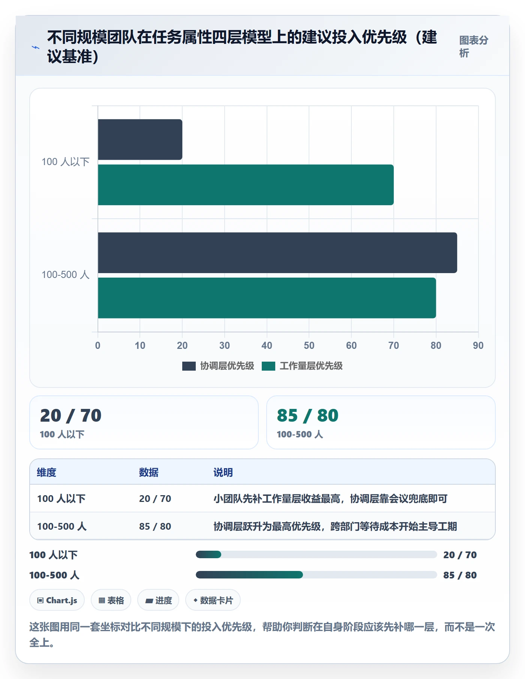This screenshot has height=679, width=525.
Task: Click the 协调层优先级 legend label
Action: click(227, 366)
